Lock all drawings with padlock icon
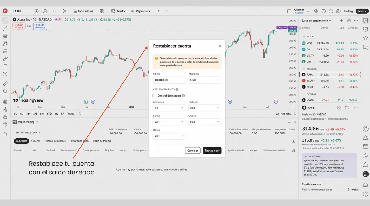 pyautogui.click(x=5, y=117)
